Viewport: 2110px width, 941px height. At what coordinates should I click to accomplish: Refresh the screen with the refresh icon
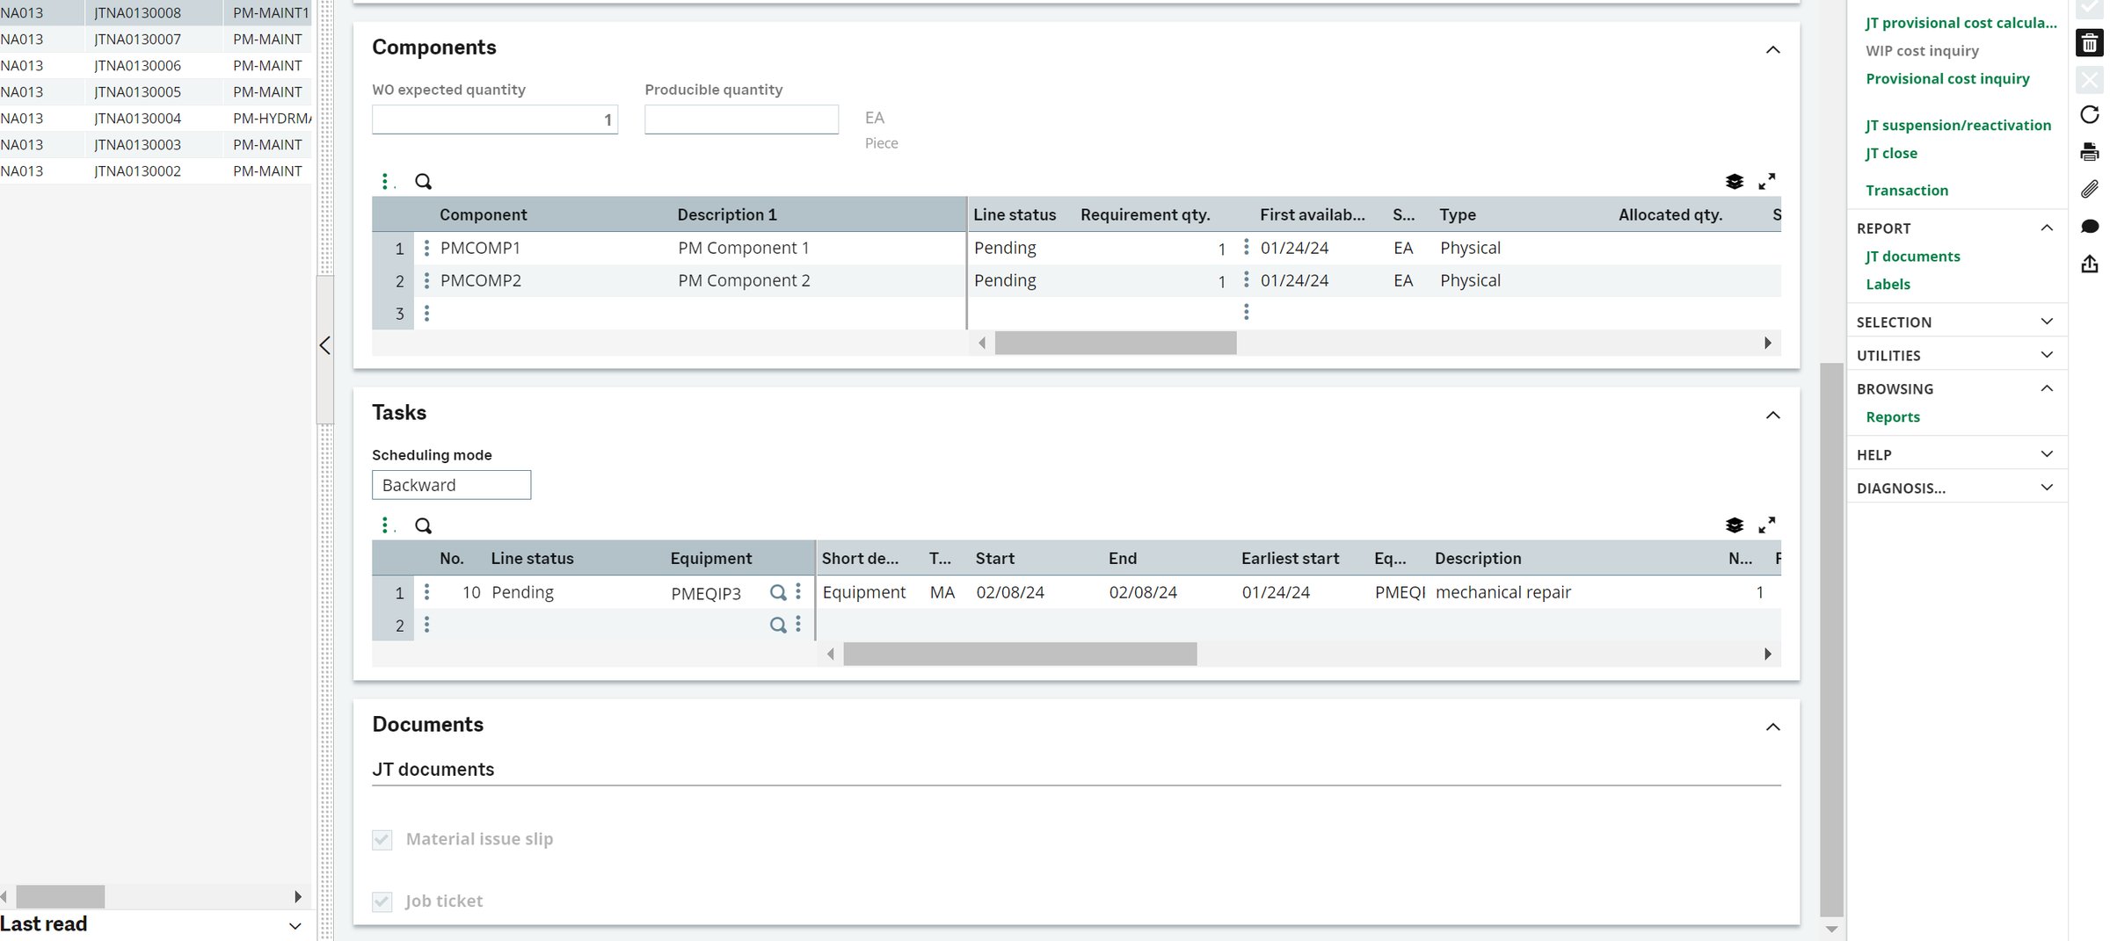click(2089, 114)
